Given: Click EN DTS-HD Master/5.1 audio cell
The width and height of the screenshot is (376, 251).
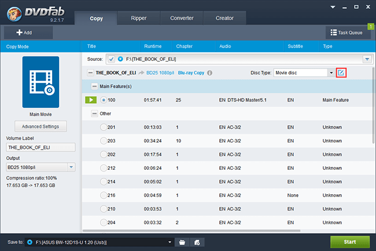Looking at the screenshot, I should (x=243, y=100).
